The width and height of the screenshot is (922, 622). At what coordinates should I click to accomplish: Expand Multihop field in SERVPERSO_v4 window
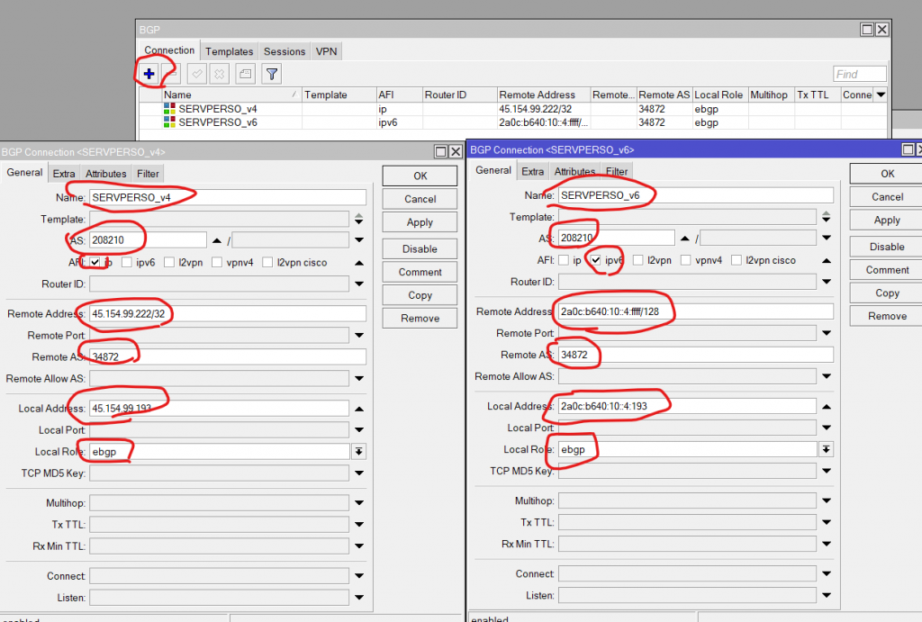[x=359, y=502]
